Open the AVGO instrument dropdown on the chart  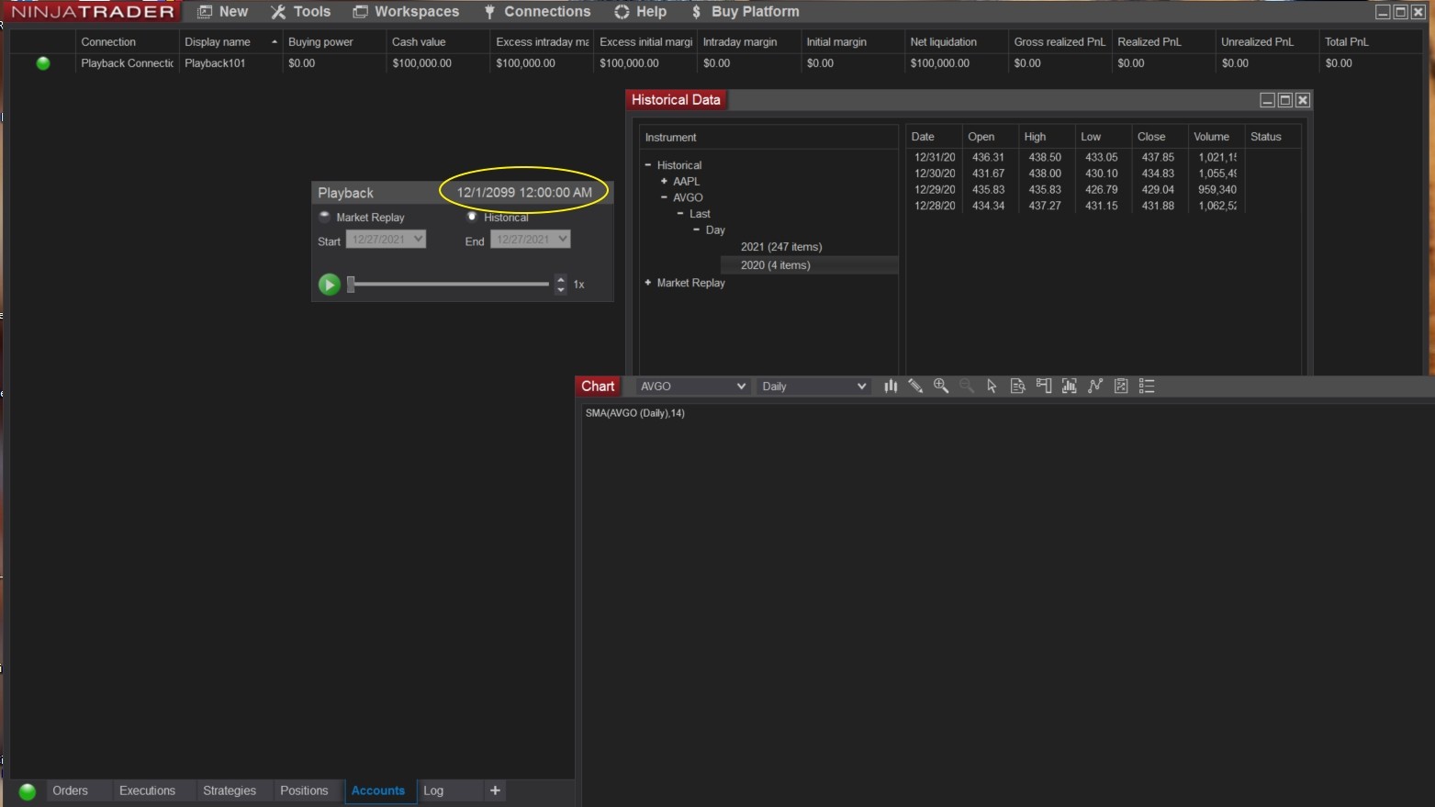[693, 387]
